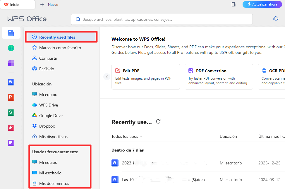The width and height of the screenshot is (285, 189).
Task: Click the Ubicación column header
Action: 228,136
